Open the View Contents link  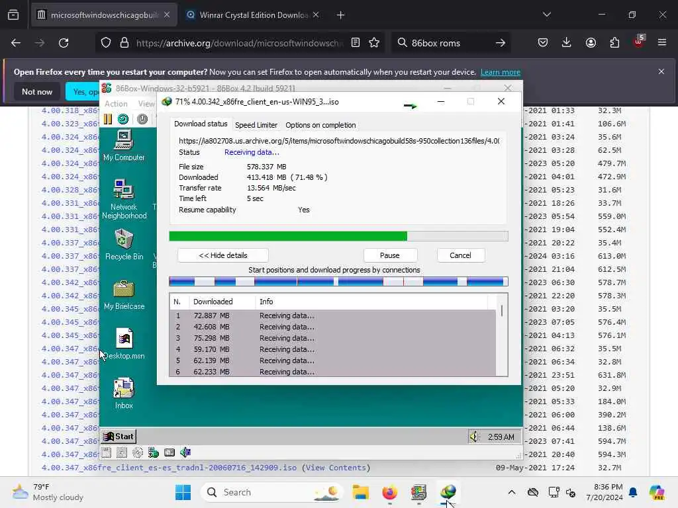click(x=336, y=468)
